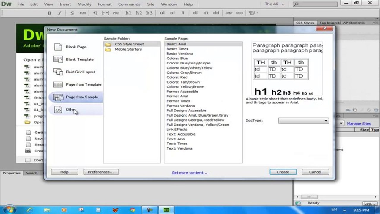Follow the Get more content... link

[190, 172]
